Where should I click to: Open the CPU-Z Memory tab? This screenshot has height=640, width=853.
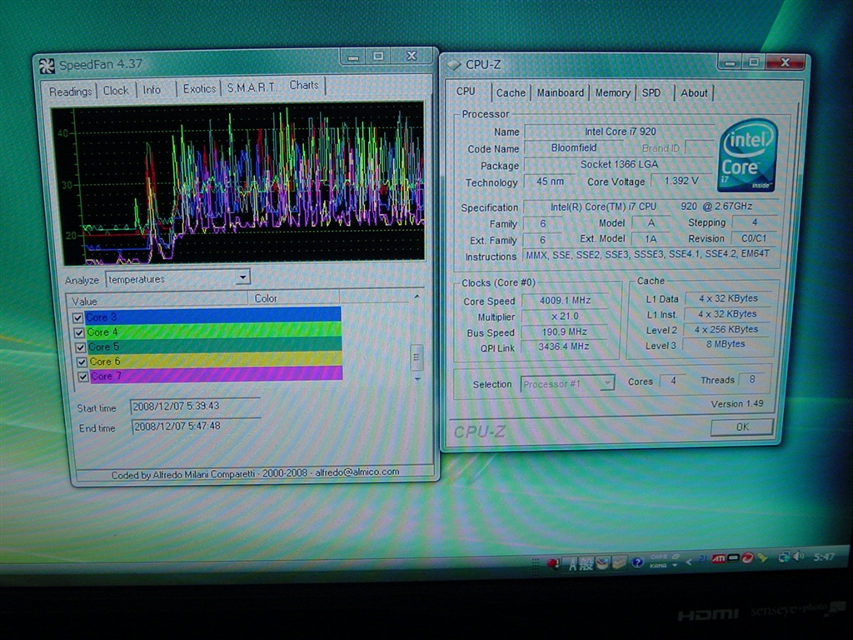point(612,93)
